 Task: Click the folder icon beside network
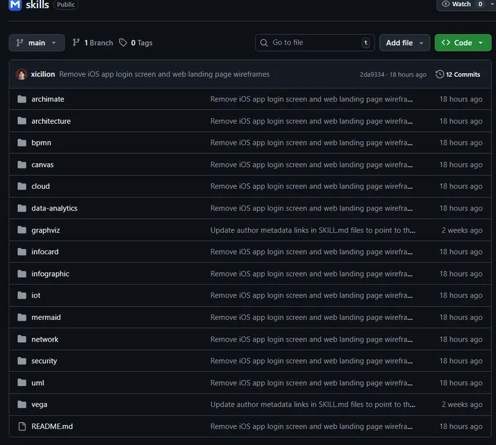pos(22,339)
